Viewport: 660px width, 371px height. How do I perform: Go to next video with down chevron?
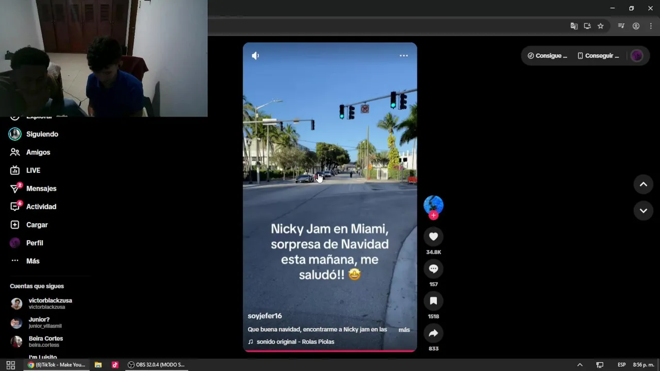[x=643, y=211]
